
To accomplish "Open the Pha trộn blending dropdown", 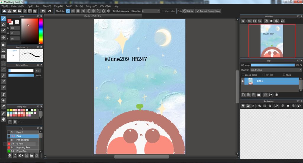I will point(276,70).
